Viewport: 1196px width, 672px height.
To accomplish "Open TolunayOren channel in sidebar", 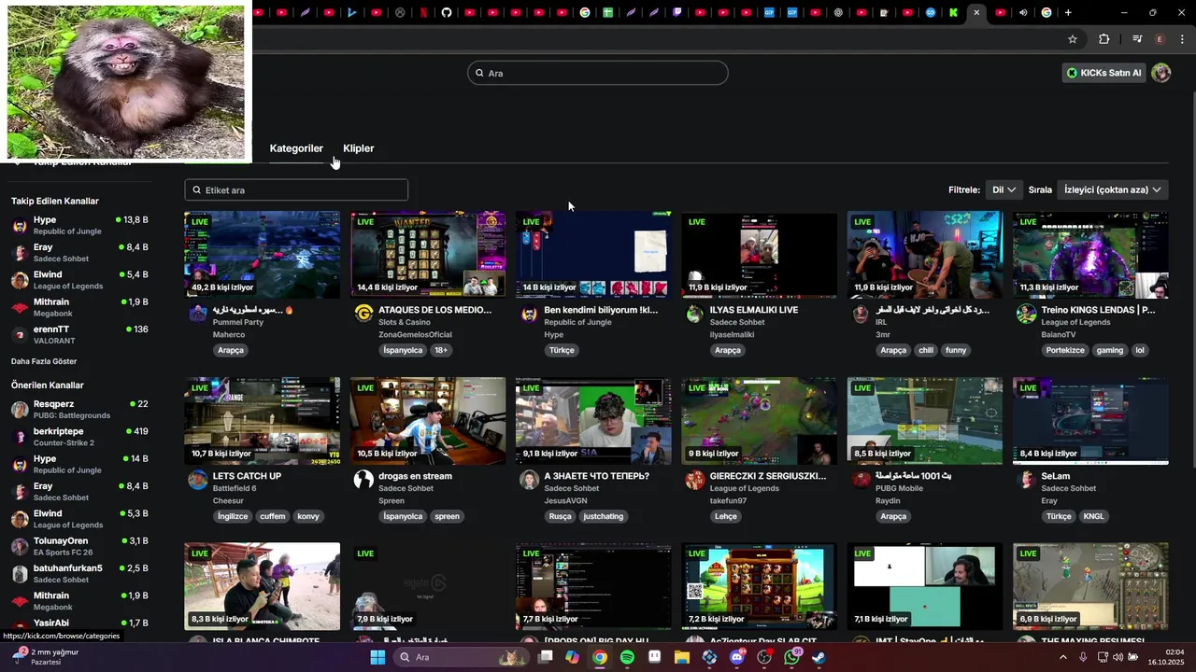I will point(79,546).
